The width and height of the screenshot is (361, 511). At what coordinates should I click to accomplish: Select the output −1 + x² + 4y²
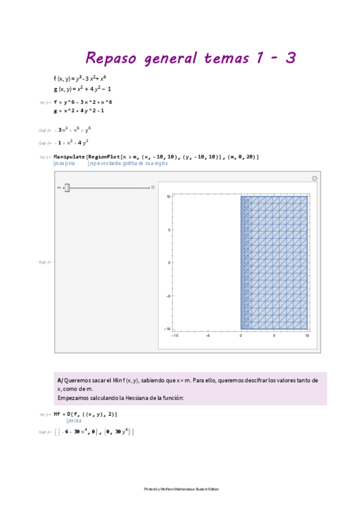click(x=72, y=143)
